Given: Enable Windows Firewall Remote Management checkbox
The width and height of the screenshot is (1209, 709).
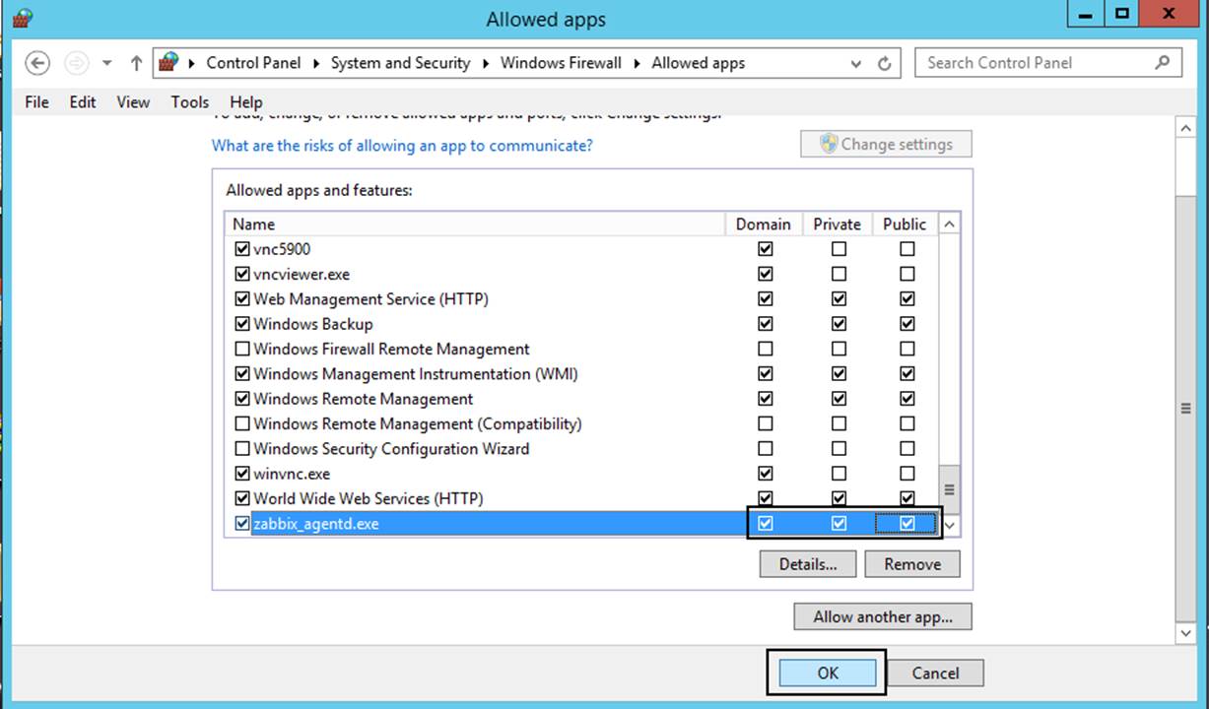Looking at the screenshot, I should click(242, 349).
